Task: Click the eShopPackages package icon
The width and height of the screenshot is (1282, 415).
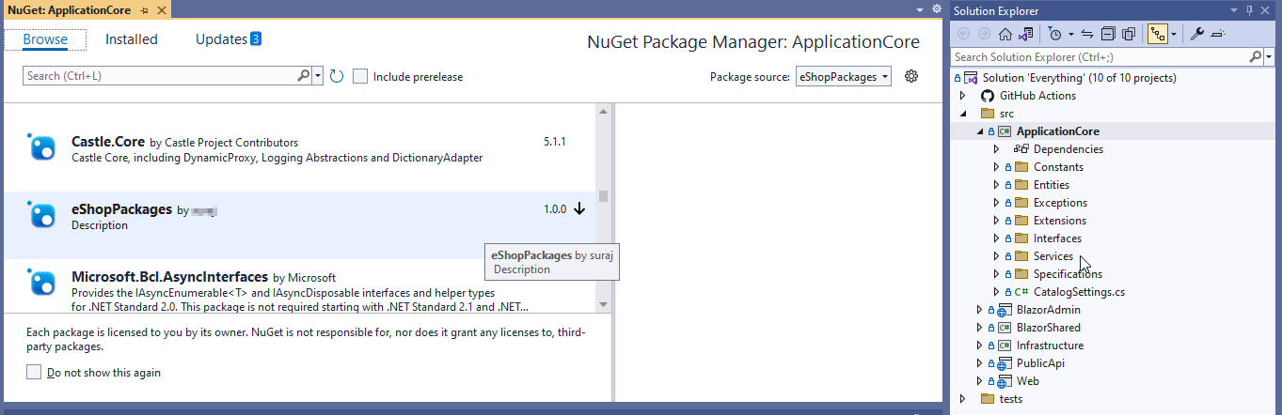Action: [x=42, y=215]
